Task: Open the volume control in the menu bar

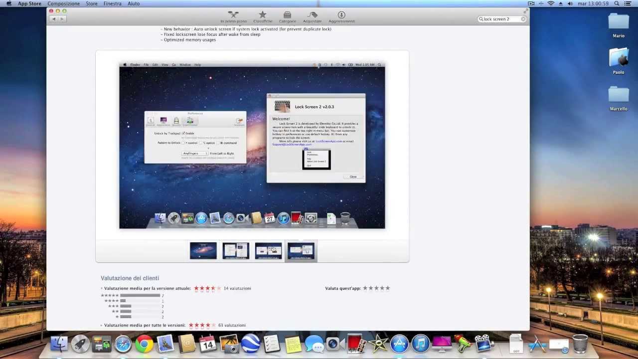Action: click(x=570, y=3)
